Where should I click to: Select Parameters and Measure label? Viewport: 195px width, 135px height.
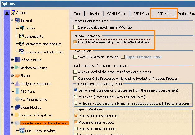coord(43,44)
